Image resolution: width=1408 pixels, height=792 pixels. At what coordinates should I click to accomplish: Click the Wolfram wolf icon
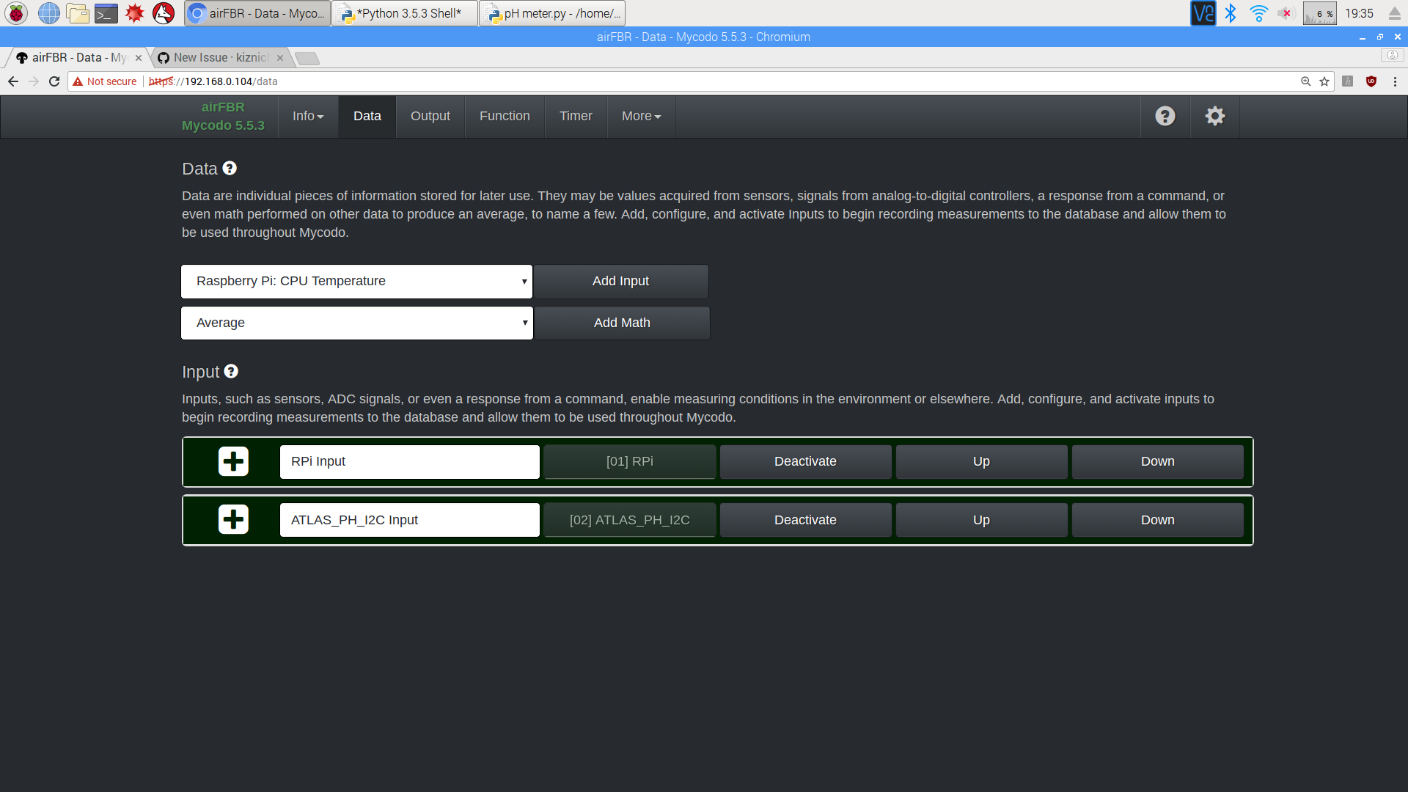point(164,12)
